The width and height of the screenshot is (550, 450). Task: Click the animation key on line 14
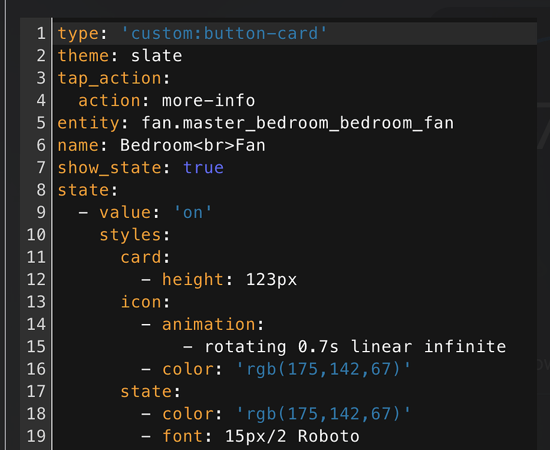[208, 324]
